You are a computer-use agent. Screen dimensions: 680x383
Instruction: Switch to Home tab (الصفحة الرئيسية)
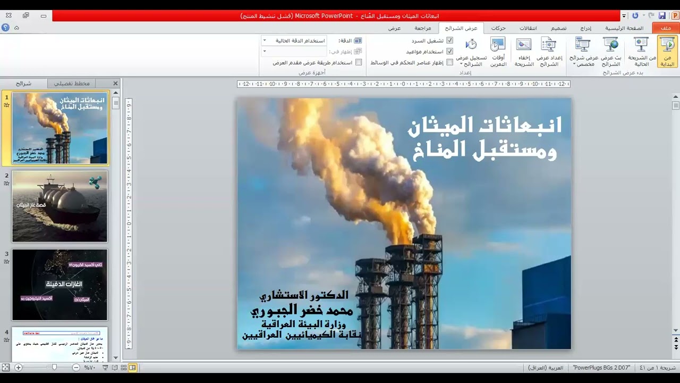624,28
